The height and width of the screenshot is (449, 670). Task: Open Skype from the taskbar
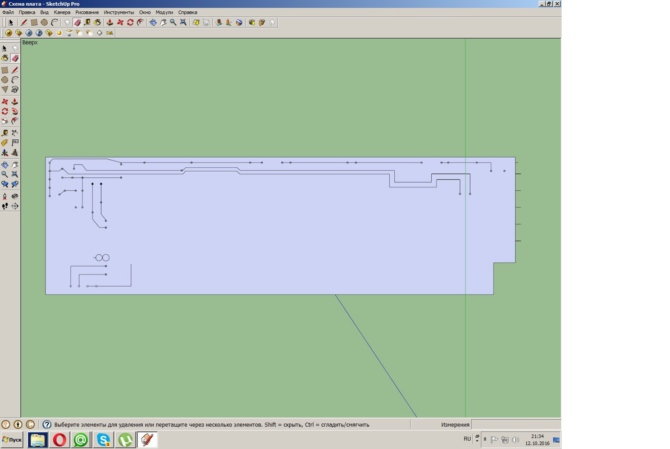103,439
